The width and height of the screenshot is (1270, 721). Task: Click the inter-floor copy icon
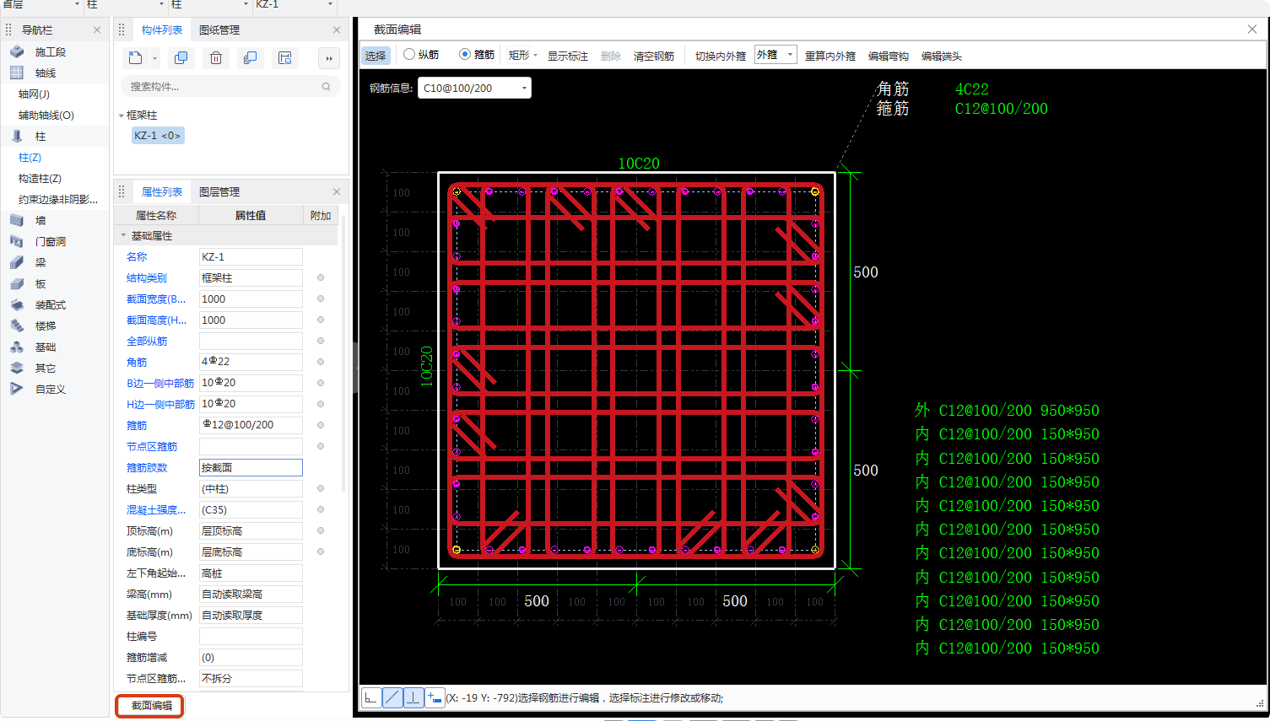coord(250,58)
